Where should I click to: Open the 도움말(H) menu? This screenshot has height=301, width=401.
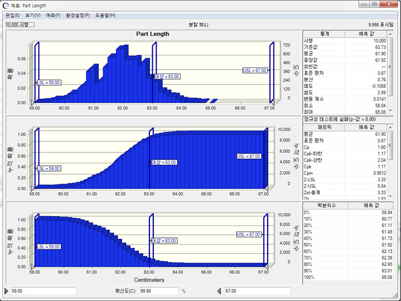105,15
